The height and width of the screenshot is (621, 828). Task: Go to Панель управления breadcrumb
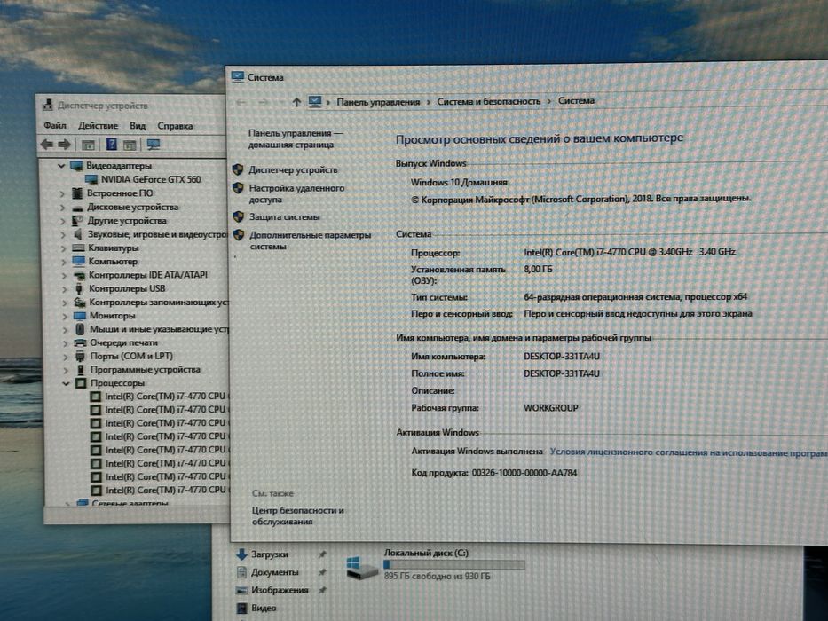[378, 102]
